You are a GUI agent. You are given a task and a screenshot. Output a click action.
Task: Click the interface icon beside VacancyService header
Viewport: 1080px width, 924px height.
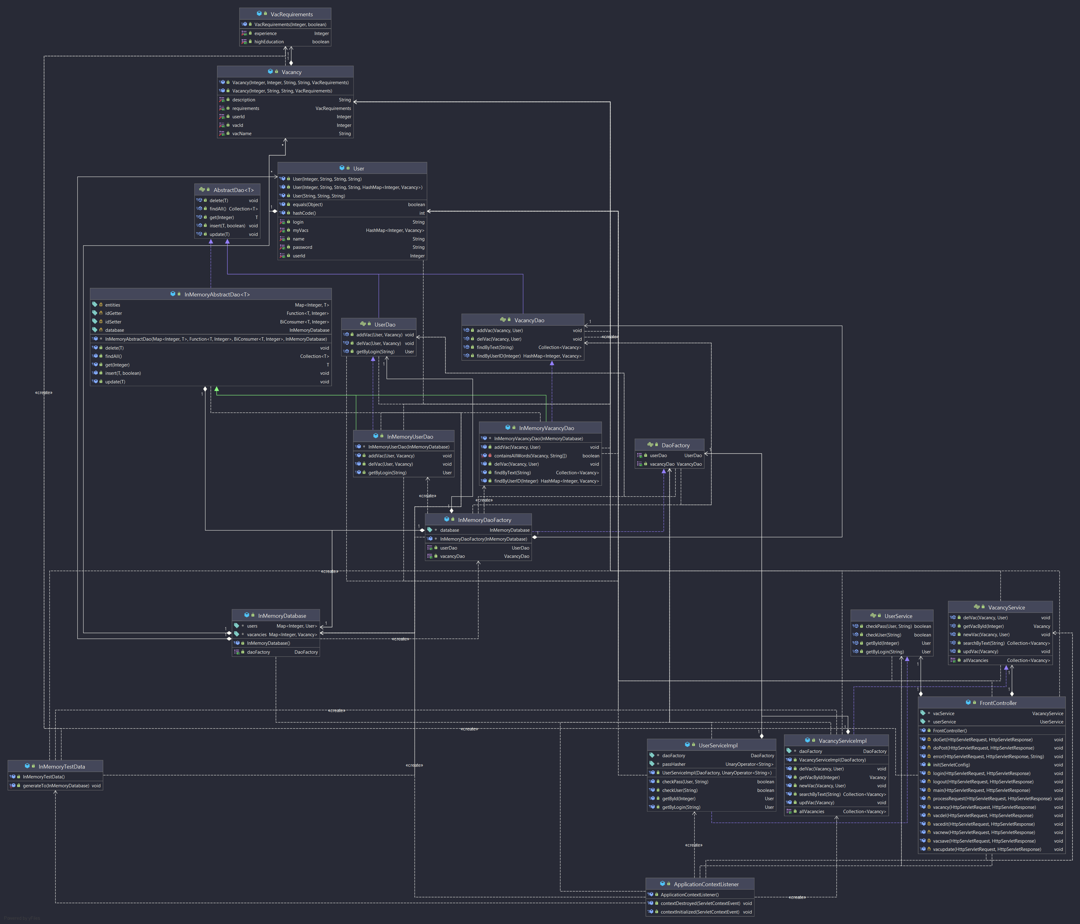click(x=976, y=607)
